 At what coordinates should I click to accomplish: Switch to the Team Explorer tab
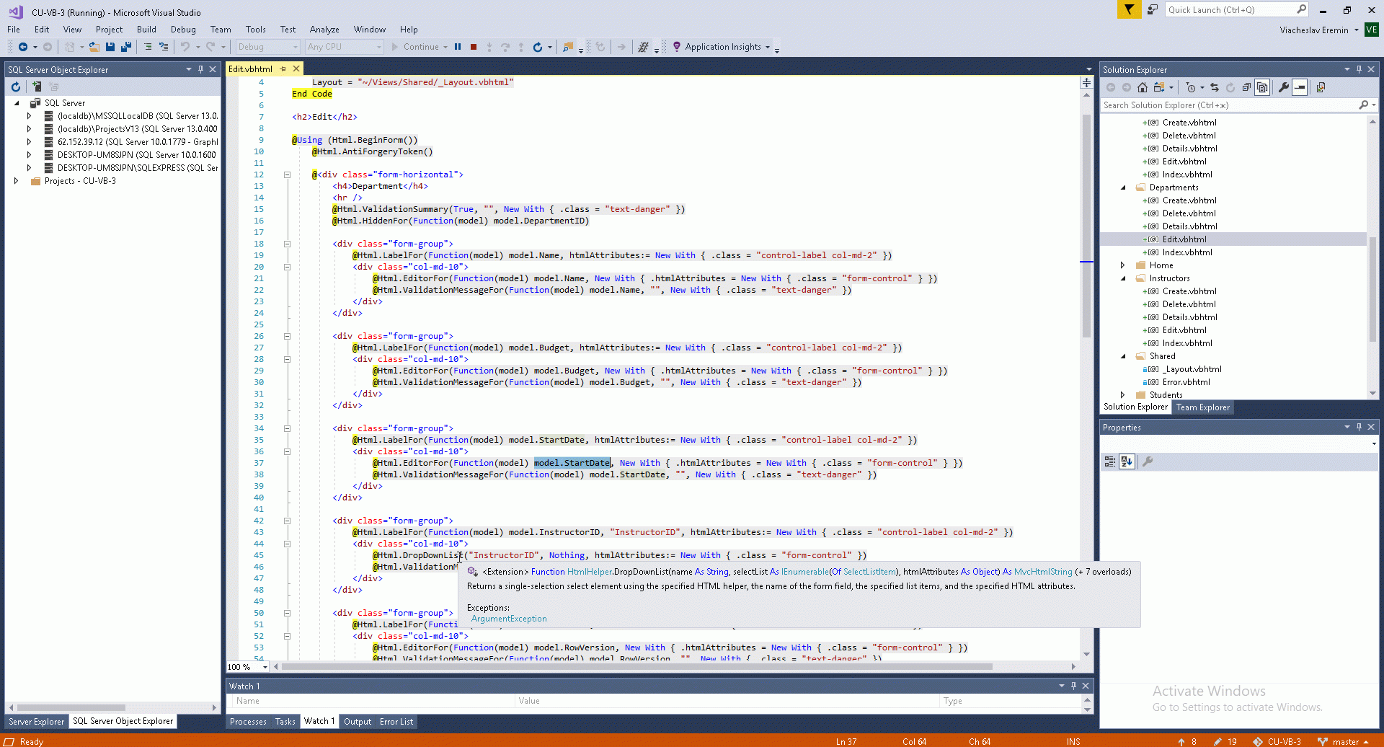tap(1203, 407)
